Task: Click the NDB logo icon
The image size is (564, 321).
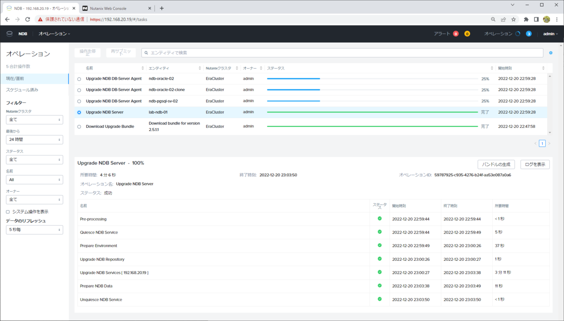Action: 9,34
